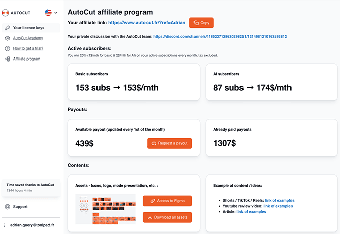Click the Request a payout button
Viewport: 340px width, 234px height.
coord(169,143)
